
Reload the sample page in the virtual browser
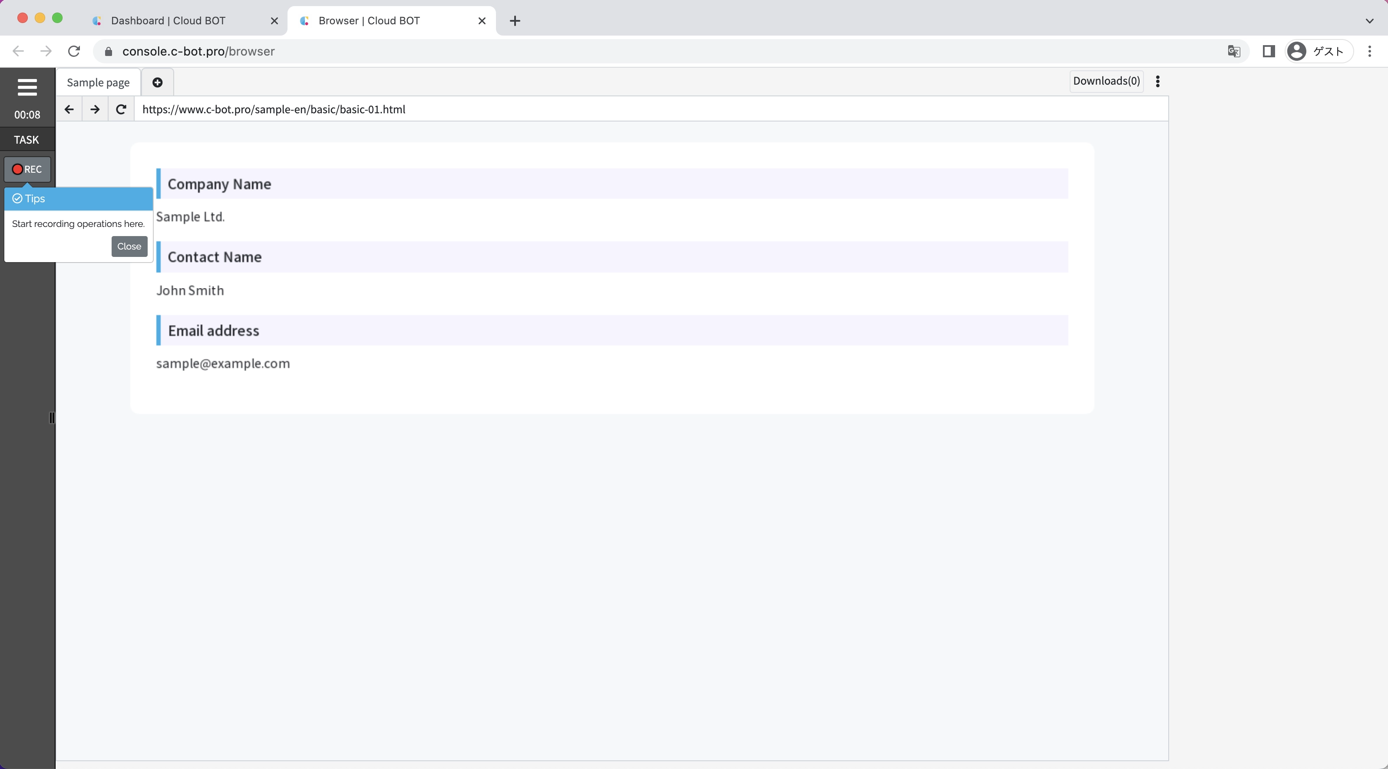(x=121, y=109)
